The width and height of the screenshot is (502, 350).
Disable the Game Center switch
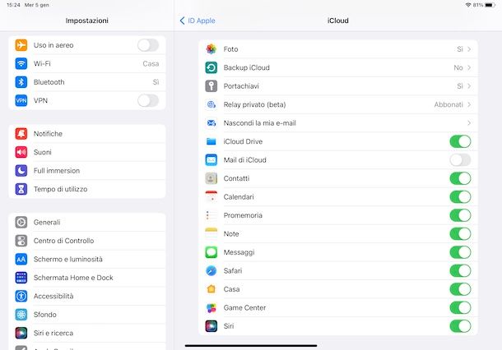[460, 308]
